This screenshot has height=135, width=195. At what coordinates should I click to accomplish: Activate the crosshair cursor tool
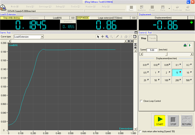tap(102, 37)
